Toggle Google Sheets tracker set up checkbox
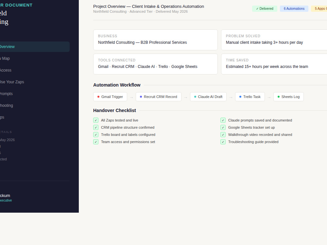The image size is (327, 245). tap(223, 127)
